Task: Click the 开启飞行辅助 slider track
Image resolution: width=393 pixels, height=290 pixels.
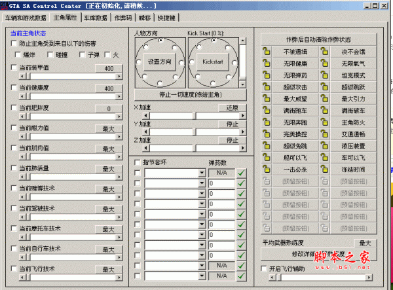Action: click(320, 277)
